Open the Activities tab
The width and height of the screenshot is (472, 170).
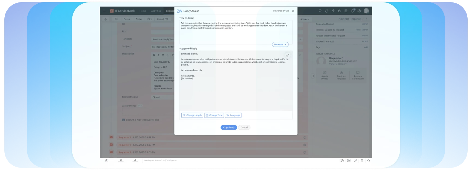156,11
